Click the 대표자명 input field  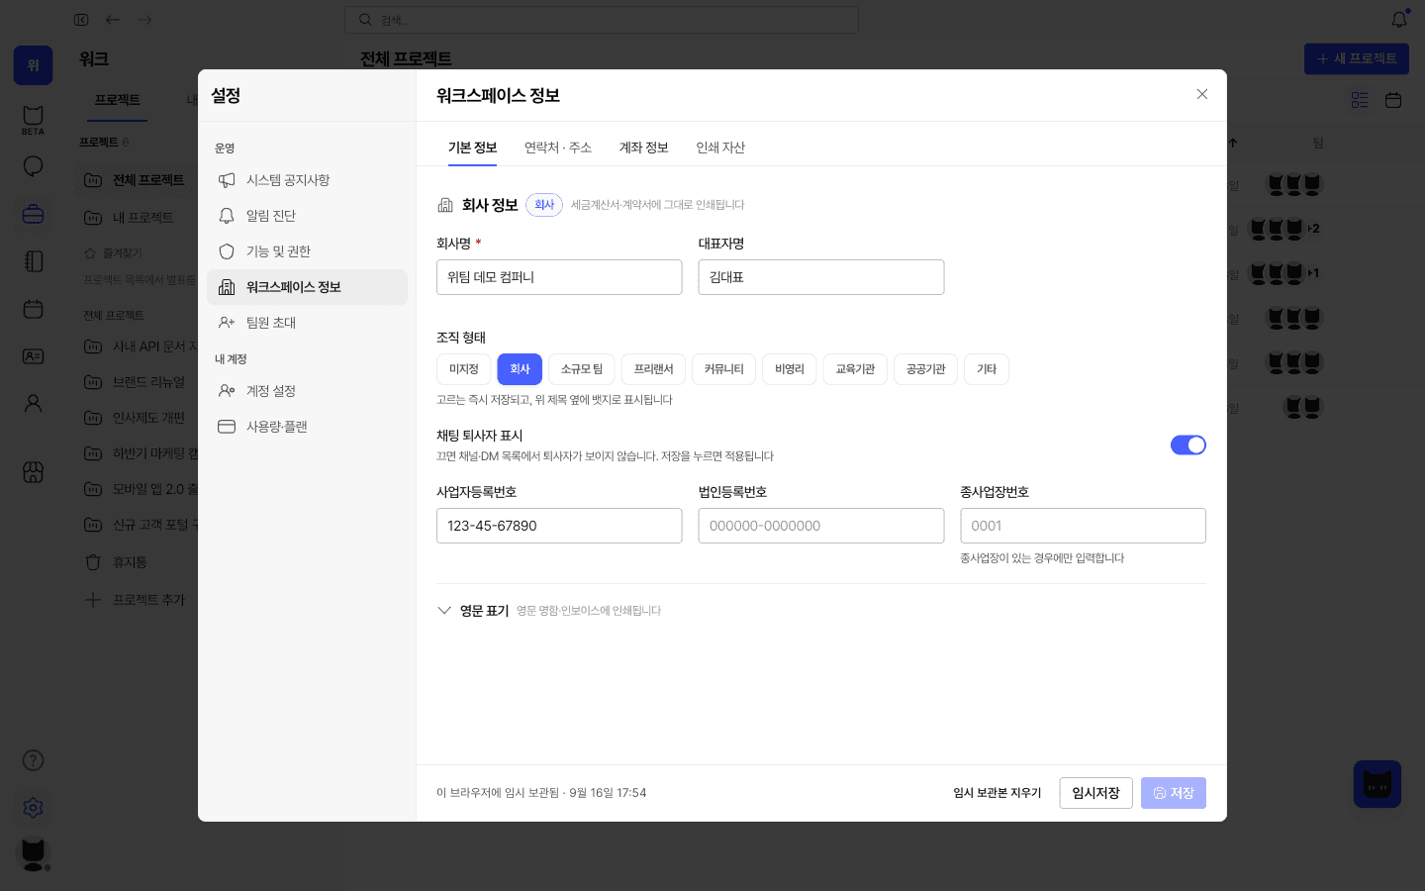(821, 277)
